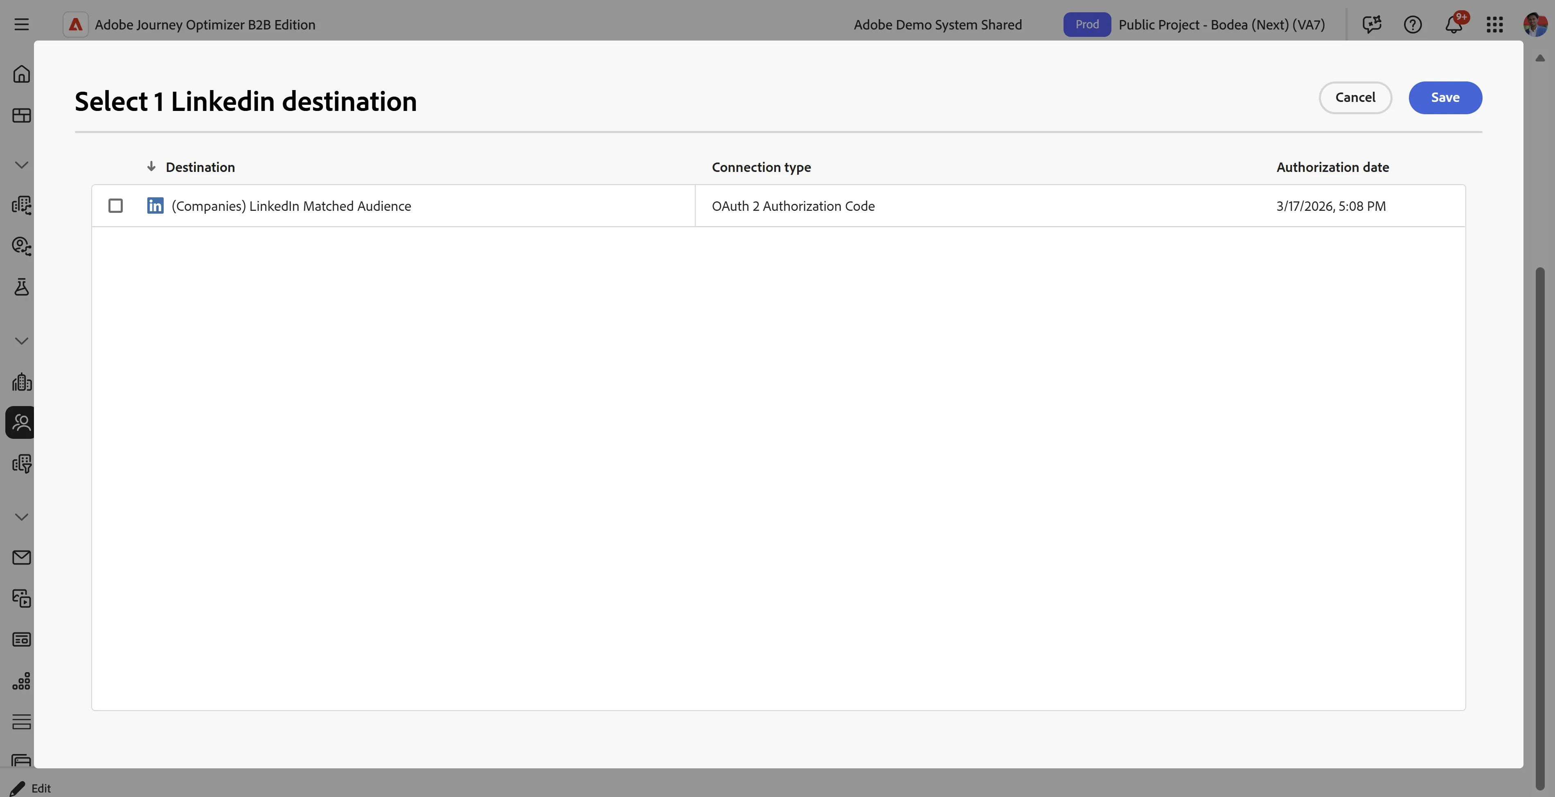
Task: Open the app switcher grid icon
Action: (x=1494, y=25)
